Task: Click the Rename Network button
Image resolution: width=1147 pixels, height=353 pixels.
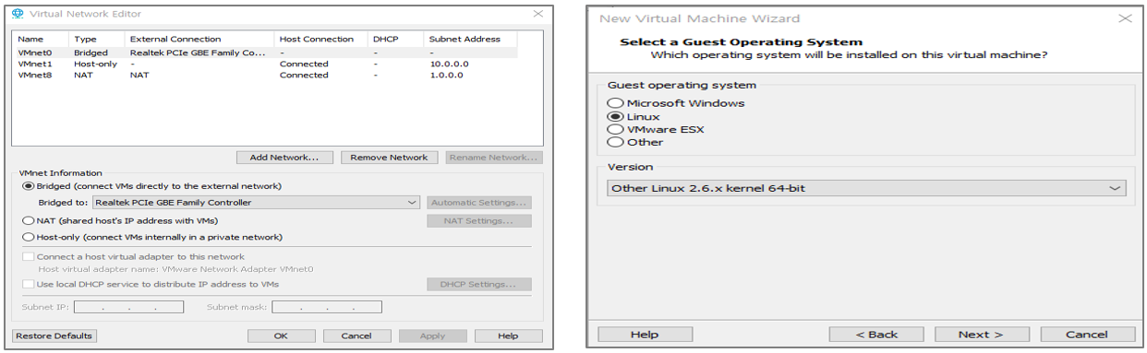Action: tap(494, 158)
